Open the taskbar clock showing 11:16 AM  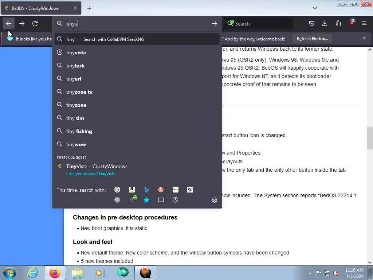354,273
